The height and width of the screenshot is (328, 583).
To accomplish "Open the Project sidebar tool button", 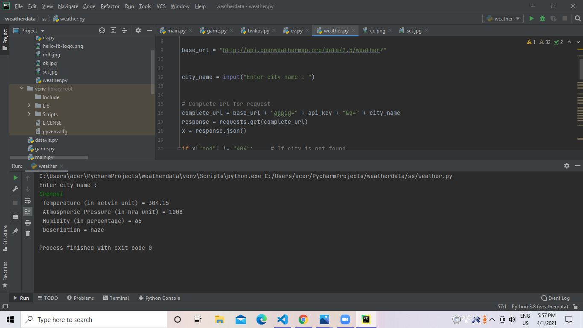I will [x=5, y=40].
